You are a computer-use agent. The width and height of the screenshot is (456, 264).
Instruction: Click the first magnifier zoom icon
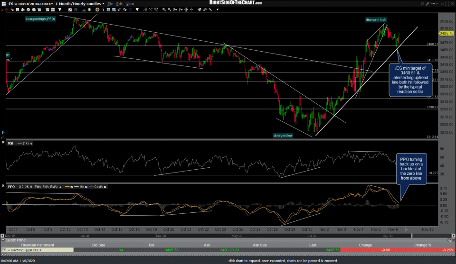coord(164,9)
